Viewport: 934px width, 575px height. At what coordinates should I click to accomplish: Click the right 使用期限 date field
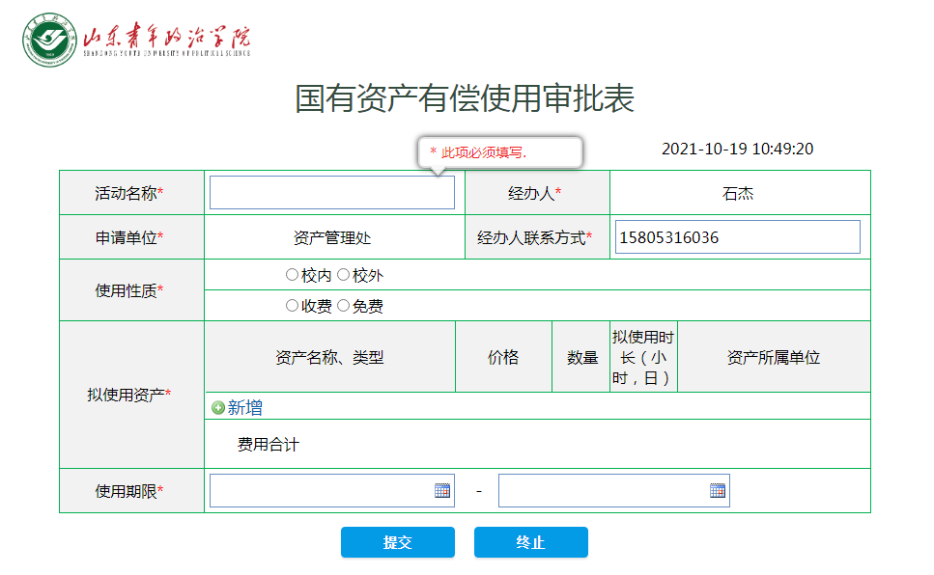pyautogui.click(x=599, y=490)
